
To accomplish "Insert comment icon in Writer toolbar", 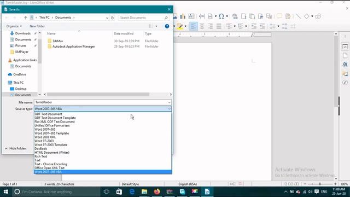I will pos(279,16).
